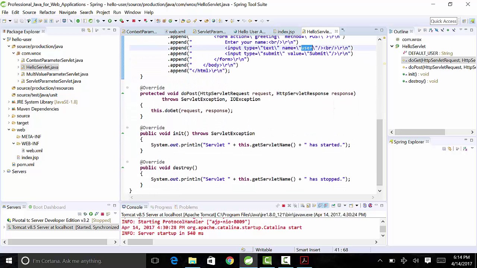Image resolution: width=477 pixels, height=268 pixels.
Task: Click the Run green play toolbar icon
Action: (x=110, y=20)
